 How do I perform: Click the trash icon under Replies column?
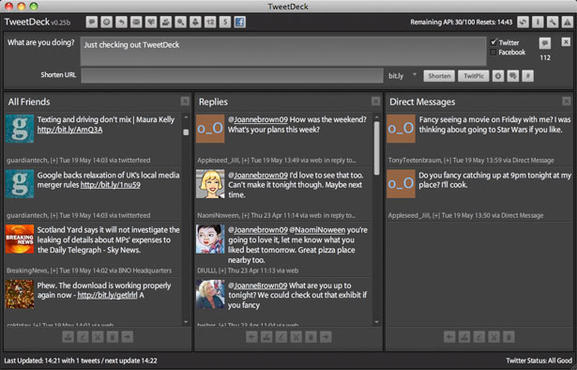(311, 336)
